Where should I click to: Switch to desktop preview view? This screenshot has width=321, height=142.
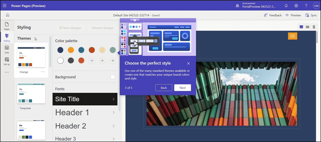click(x=301, y=27)
